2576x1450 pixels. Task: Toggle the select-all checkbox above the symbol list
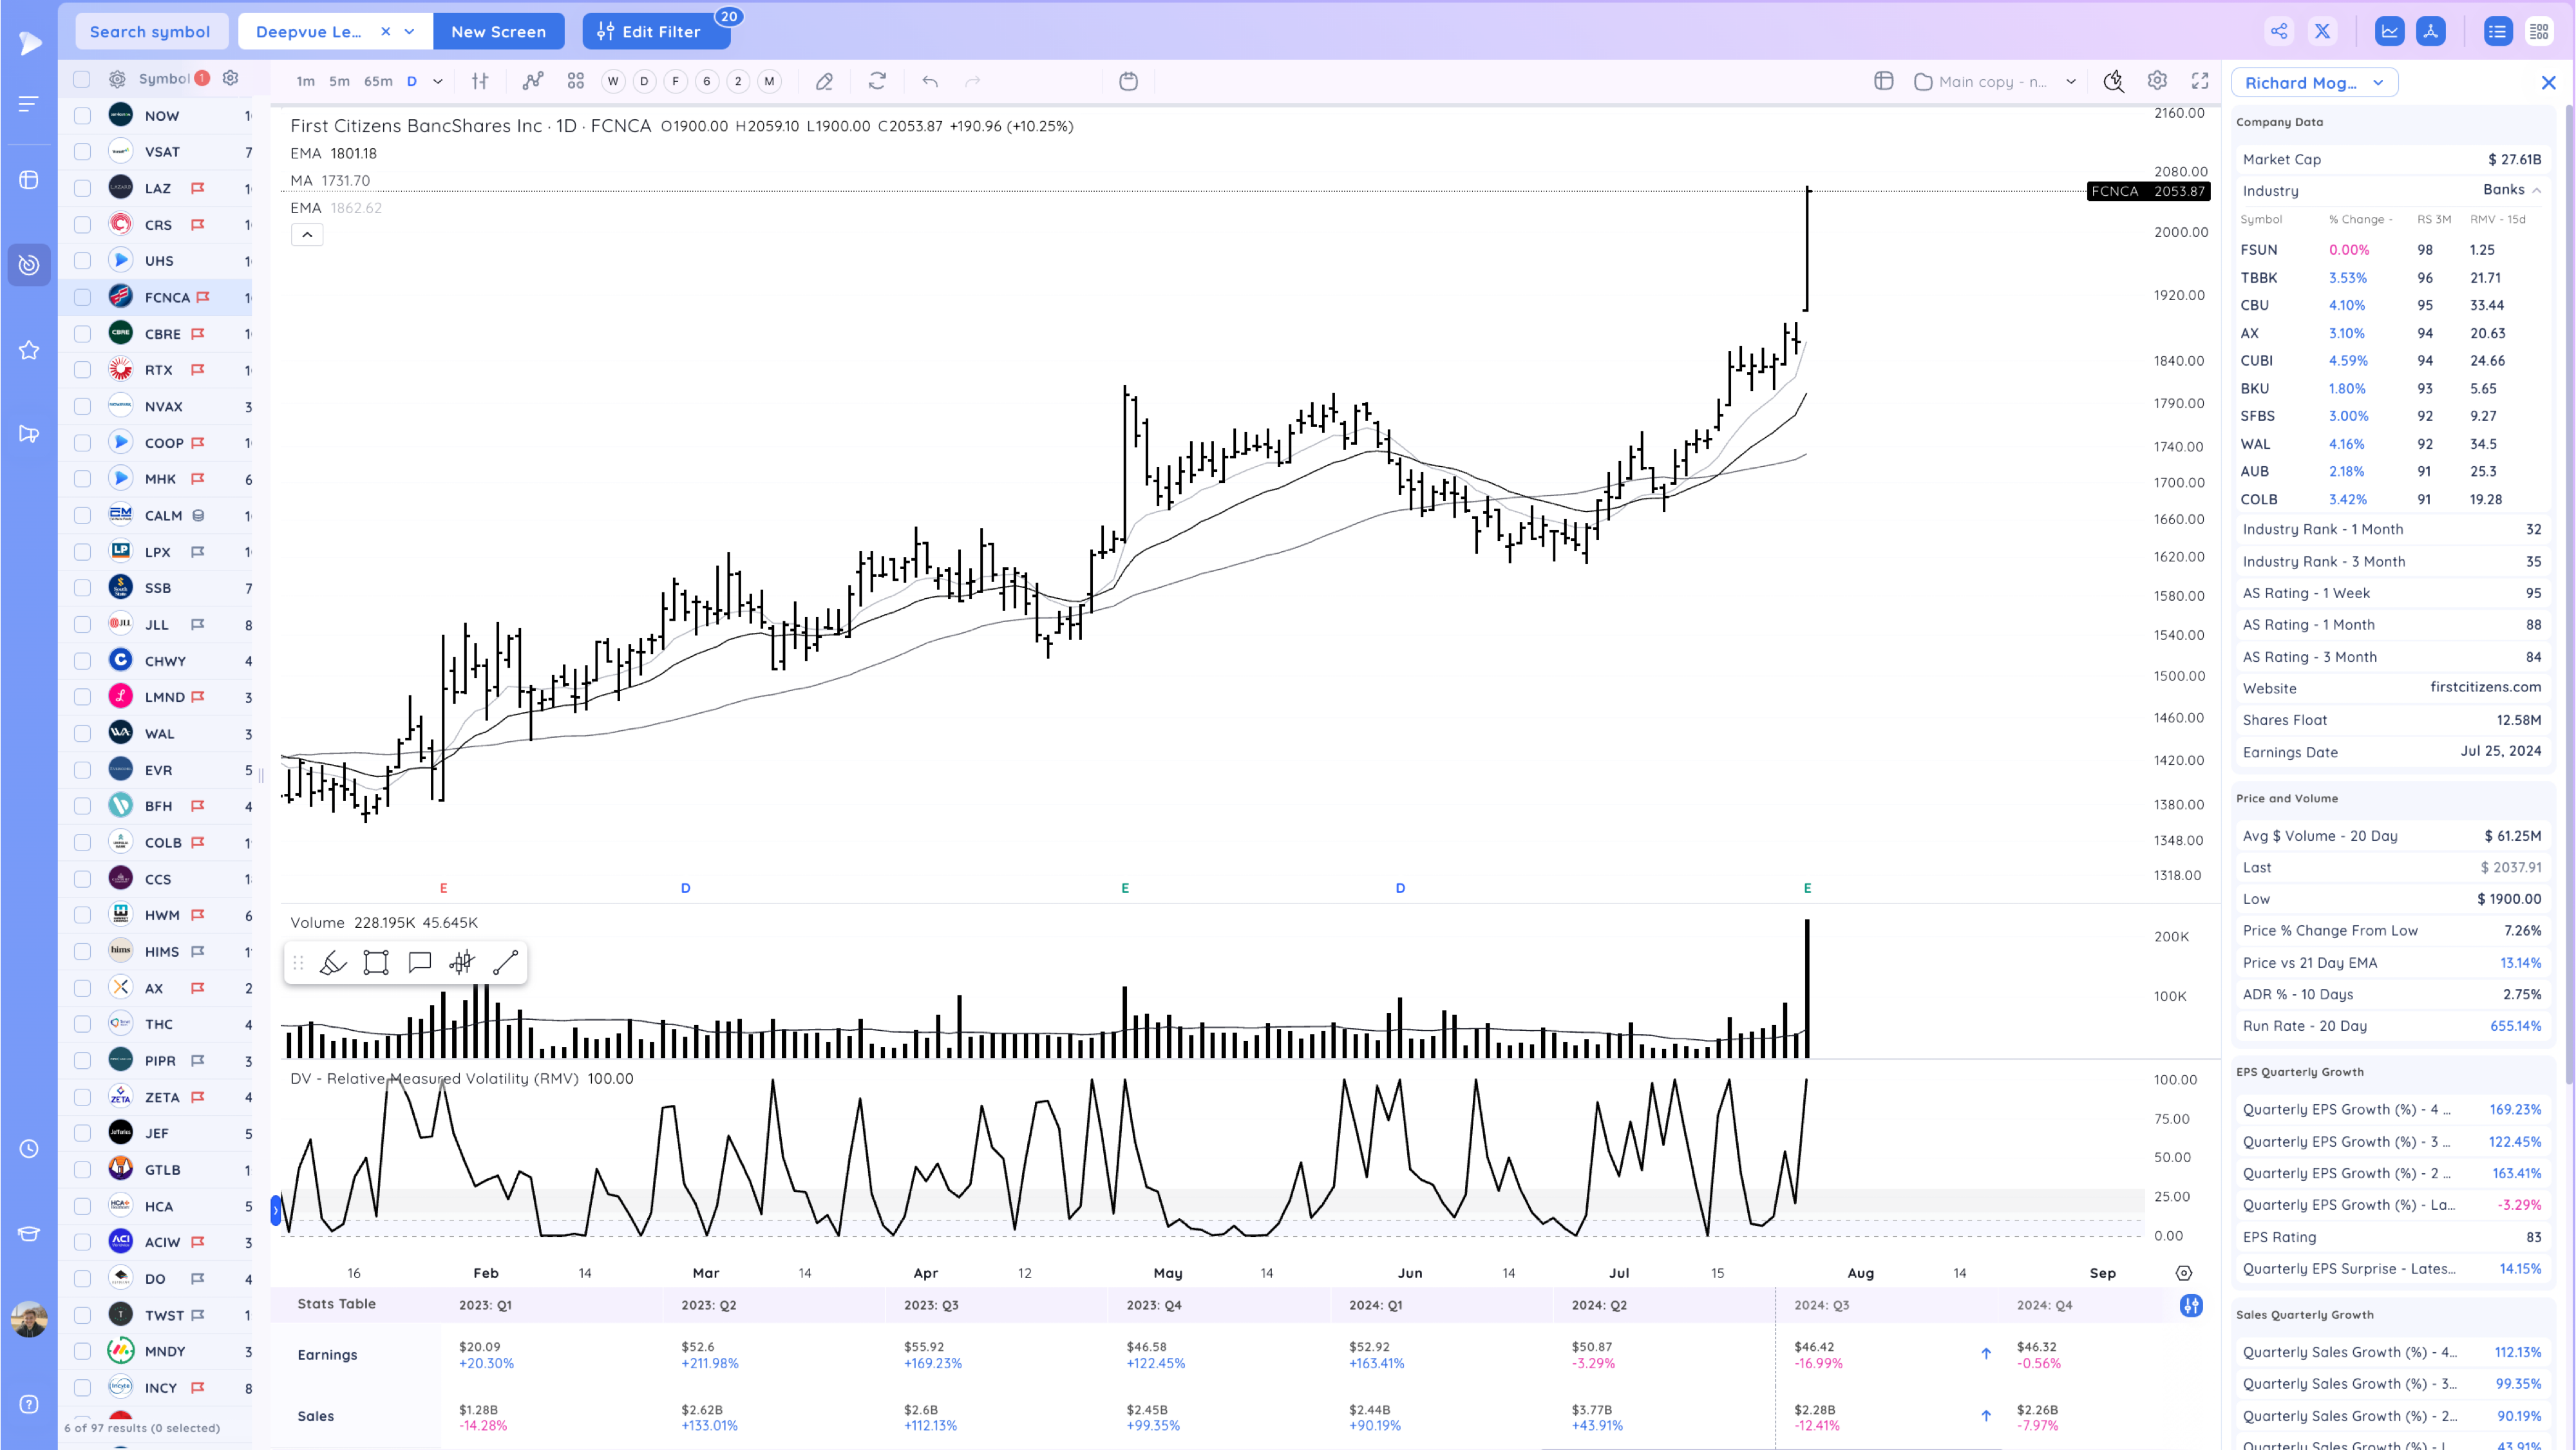click(82, 78)
